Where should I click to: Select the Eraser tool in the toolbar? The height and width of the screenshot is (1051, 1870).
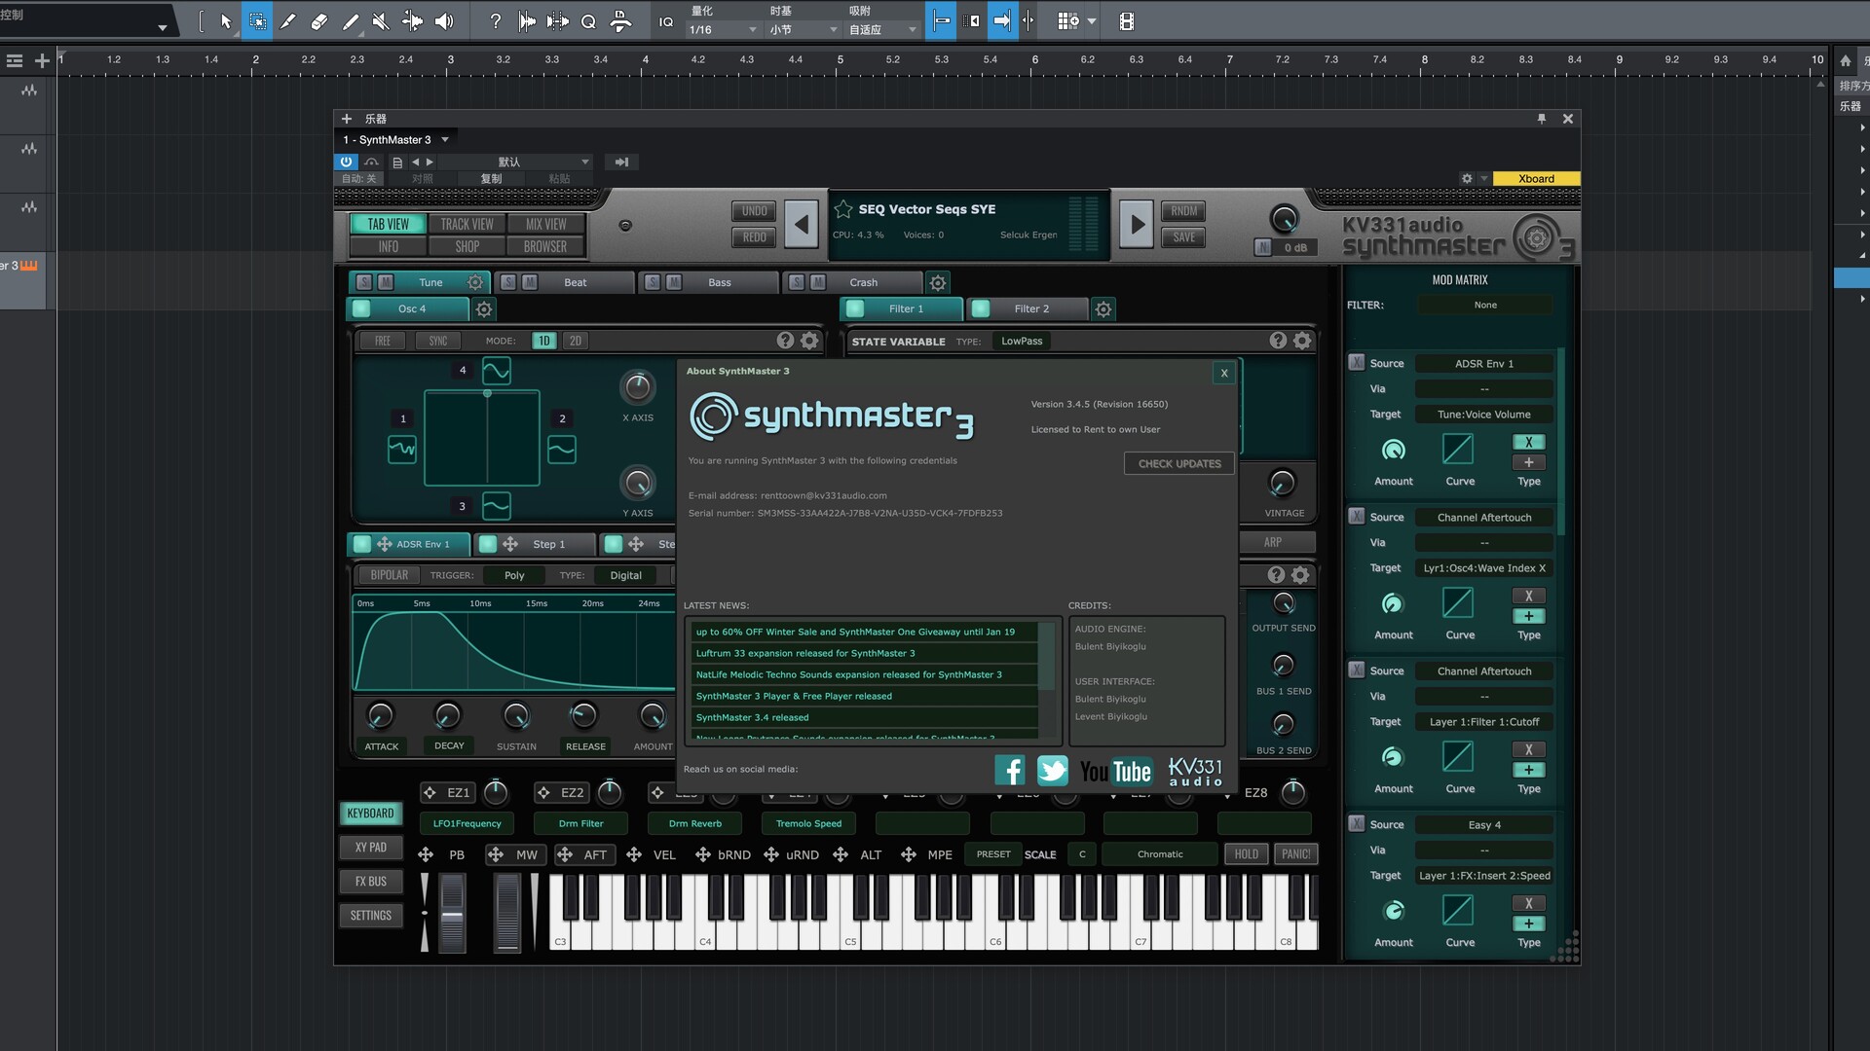click(x=319, y=20)
